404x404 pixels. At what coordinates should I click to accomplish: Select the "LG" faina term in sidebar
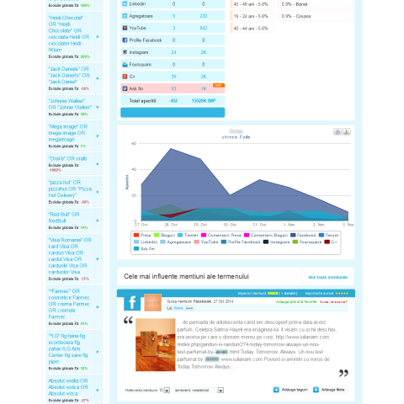(67, 348)
